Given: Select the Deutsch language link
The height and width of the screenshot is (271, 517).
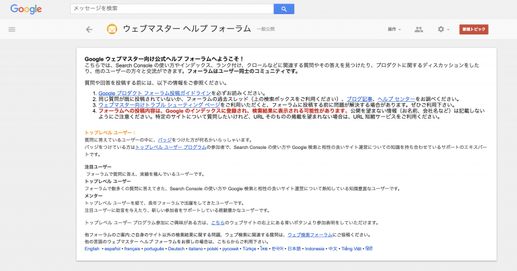Looking at the screenshot, I should pos(176,249).
